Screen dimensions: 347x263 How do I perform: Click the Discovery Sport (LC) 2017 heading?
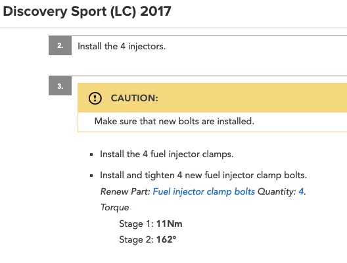pyautogui.click(x=87, y=11)
